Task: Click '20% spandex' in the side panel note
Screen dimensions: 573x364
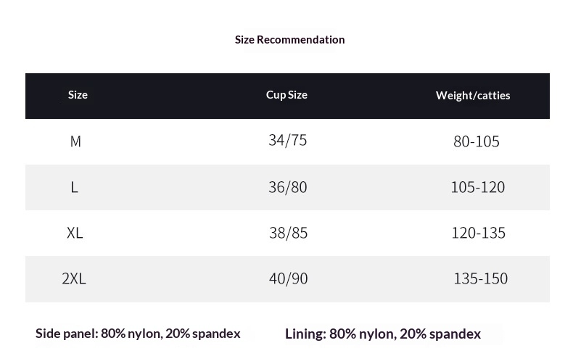Action: click(202, 334)
